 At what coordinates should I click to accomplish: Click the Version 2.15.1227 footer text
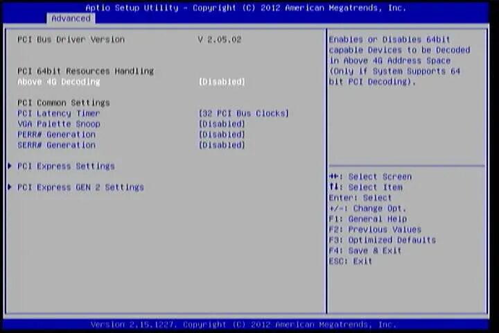[x=244, y=325]
